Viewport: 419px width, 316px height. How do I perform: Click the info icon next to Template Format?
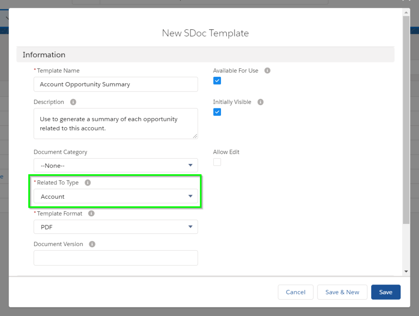pyautogui.click(x=91, y=213)
